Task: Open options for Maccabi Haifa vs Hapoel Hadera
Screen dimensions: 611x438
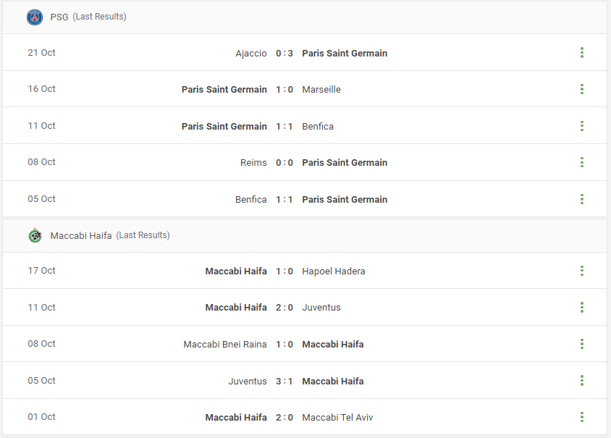Action: tap(582, 271)
